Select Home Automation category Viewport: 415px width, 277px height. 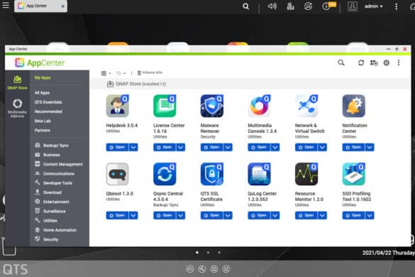pos(56,230)
